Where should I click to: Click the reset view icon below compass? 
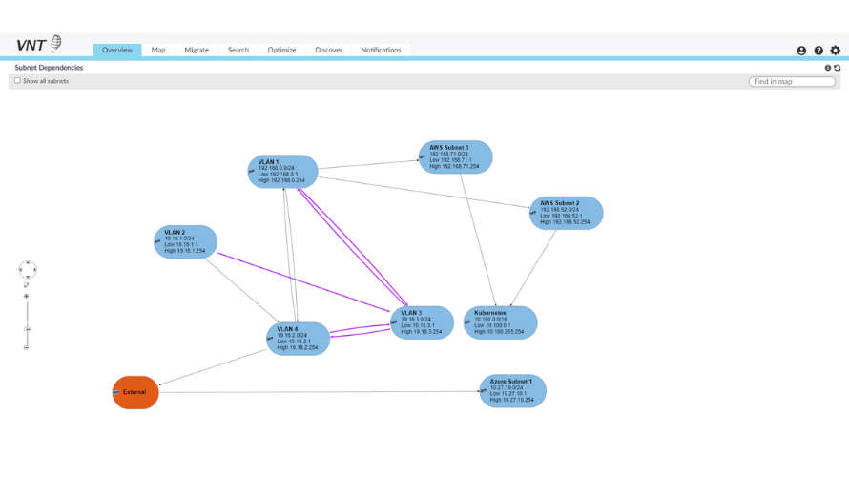pyautogui.click(x=26, y=285)
